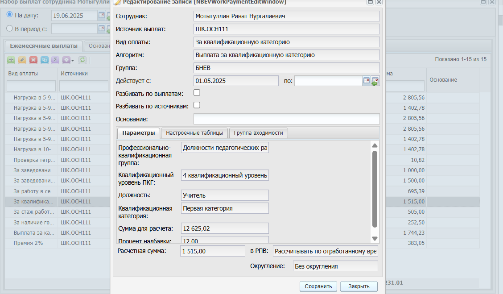Click the 'Вид оплаты' field in the edit window

[x=286, y=42]
